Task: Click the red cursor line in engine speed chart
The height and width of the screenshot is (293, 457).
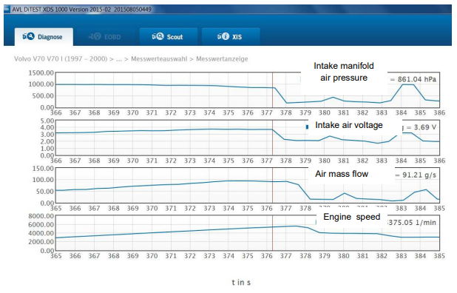Action: [273, 232]
